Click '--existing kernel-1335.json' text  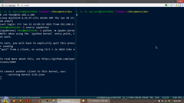pos(25,74)
